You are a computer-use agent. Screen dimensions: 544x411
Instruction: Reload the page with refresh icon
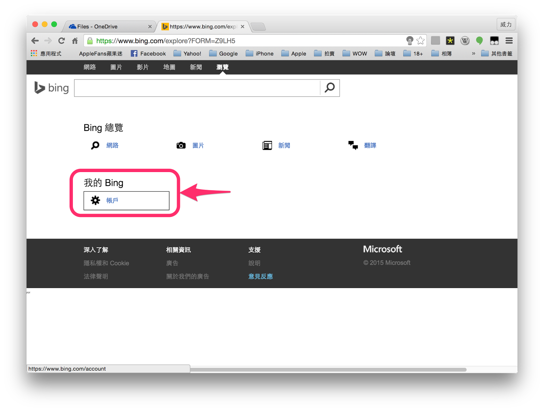pos(62,41)
